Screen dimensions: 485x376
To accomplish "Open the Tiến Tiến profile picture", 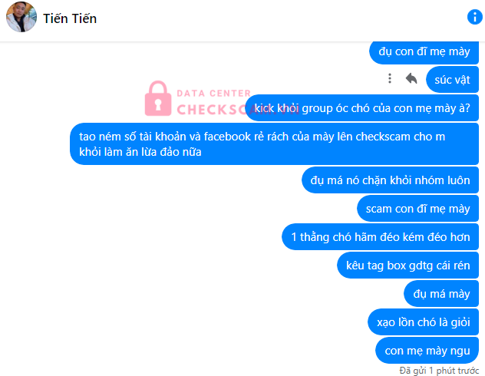I will [x=21, y=18].
